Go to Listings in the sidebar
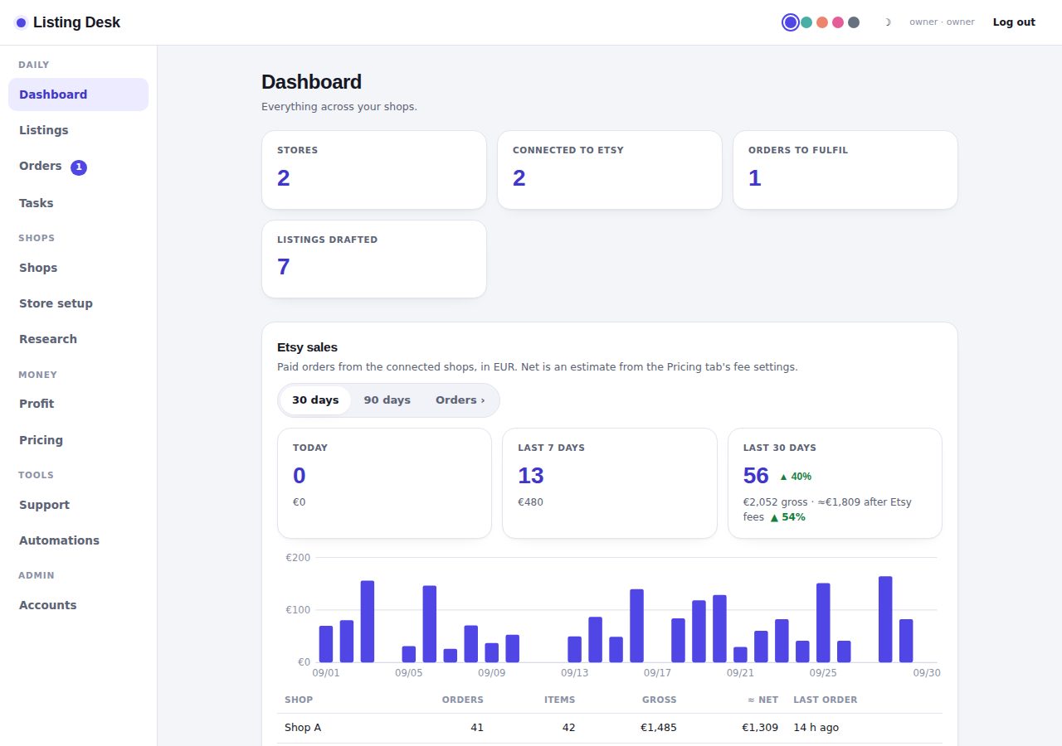 (x=78, y=130)
